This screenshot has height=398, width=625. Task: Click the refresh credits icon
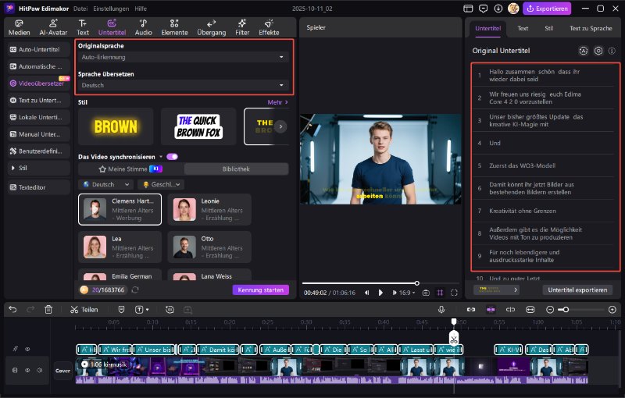(x=135, y=290)
